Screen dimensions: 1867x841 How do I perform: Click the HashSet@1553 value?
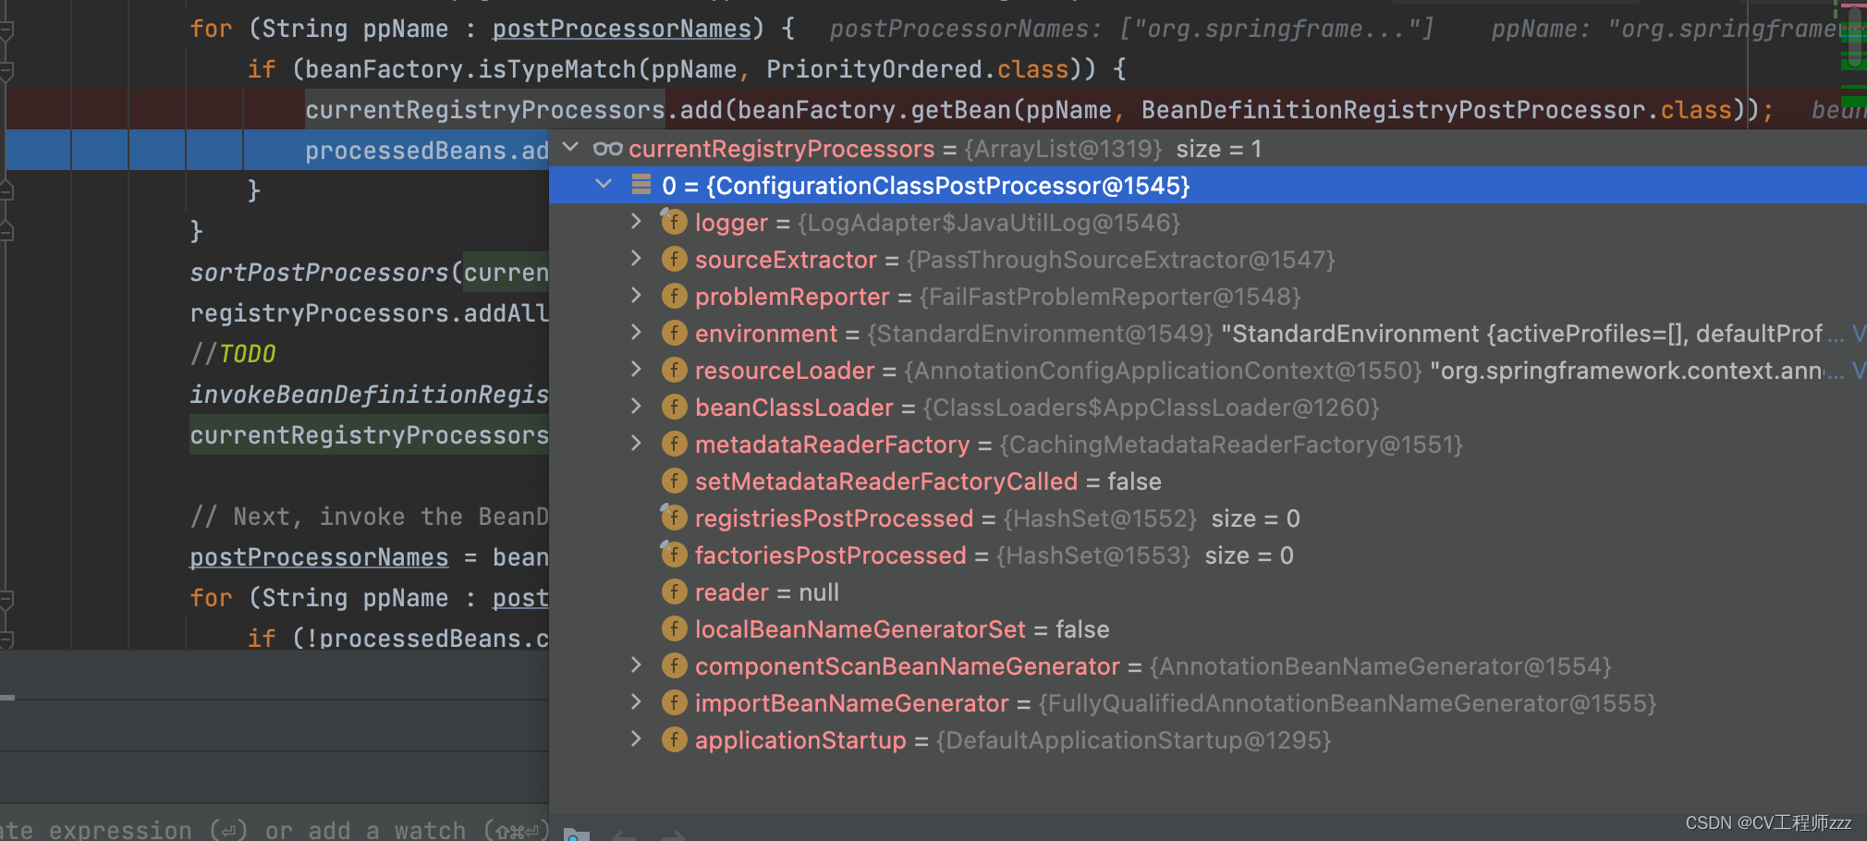pos(1093,555)
